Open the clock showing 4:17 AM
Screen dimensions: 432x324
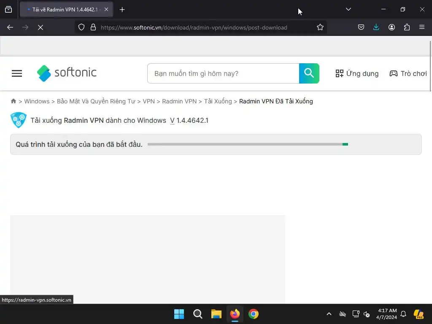pyautogui.click(x=386, y=314)
